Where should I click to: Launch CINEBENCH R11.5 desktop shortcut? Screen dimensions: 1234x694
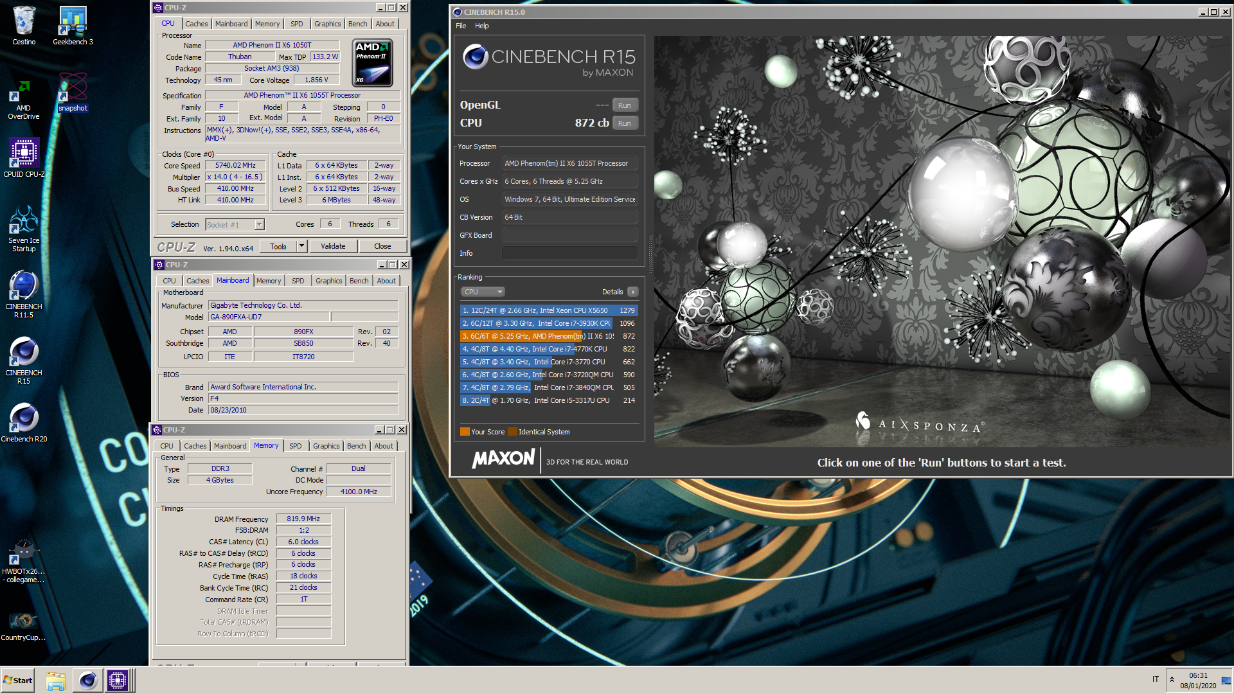pyautogui.click(x=24, y=294)
